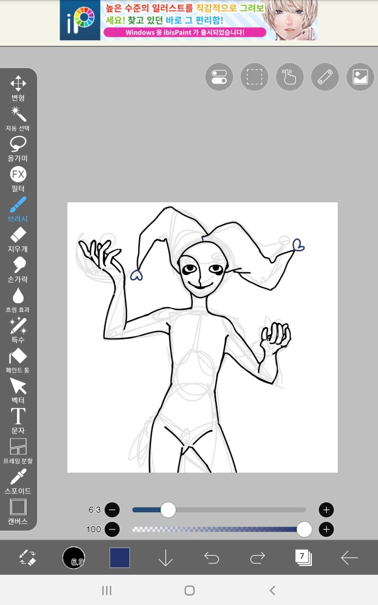Open the FX Filter (필터) tool
Screen dimensions: 378x605
[18, 180]
